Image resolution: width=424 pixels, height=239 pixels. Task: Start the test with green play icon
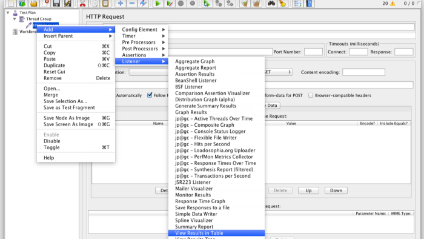(x=157, y=3)
